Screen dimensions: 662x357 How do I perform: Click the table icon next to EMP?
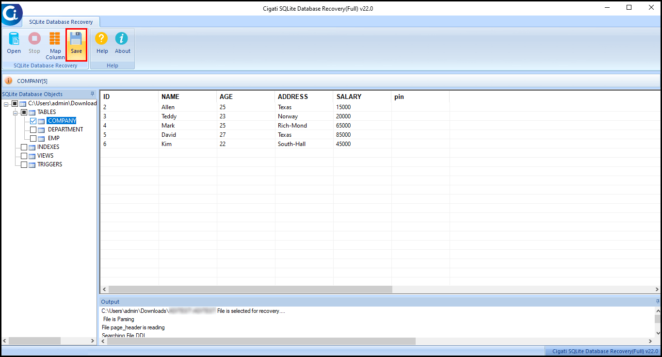click(42, 138)
